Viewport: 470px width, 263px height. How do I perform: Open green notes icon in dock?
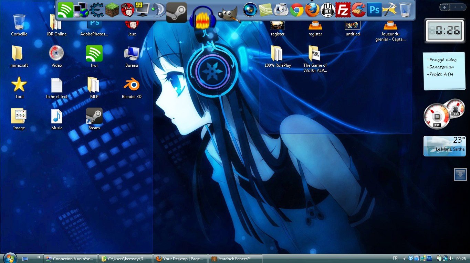(266, 10)
